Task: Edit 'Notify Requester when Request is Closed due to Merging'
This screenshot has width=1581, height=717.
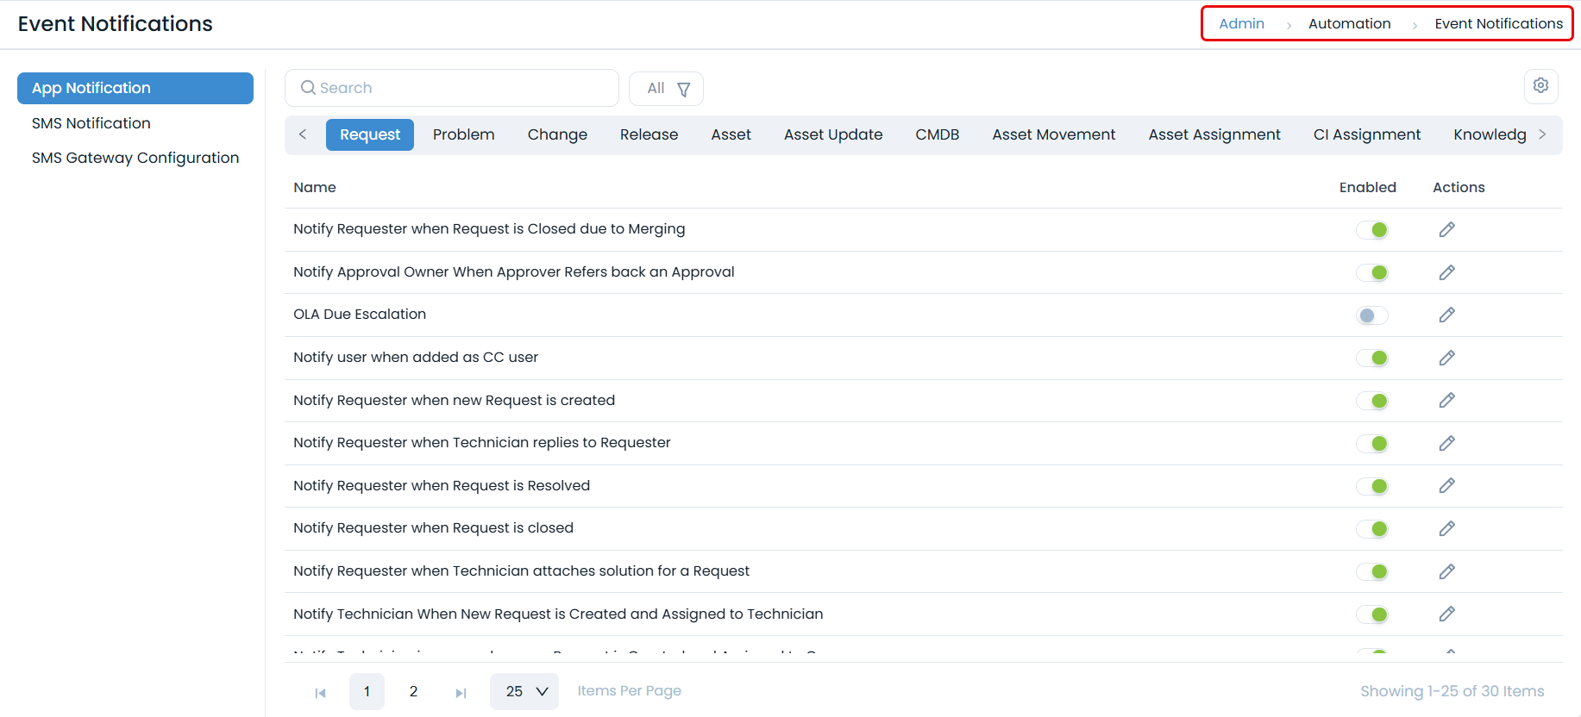Action: point(1446,229)
